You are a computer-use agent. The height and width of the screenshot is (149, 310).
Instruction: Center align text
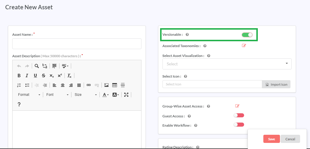coord(63,85)
